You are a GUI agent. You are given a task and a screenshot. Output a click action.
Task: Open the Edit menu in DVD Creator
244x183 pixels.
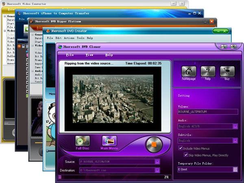(x=59, y=38)
